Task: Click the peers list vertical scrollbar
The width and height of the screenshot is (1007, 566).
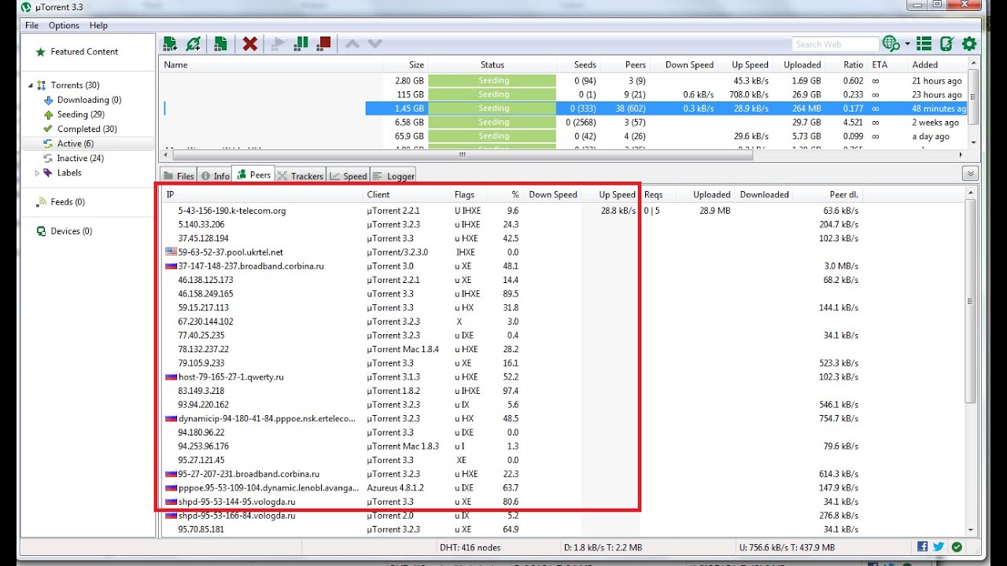Action: [x=970, y=362]
